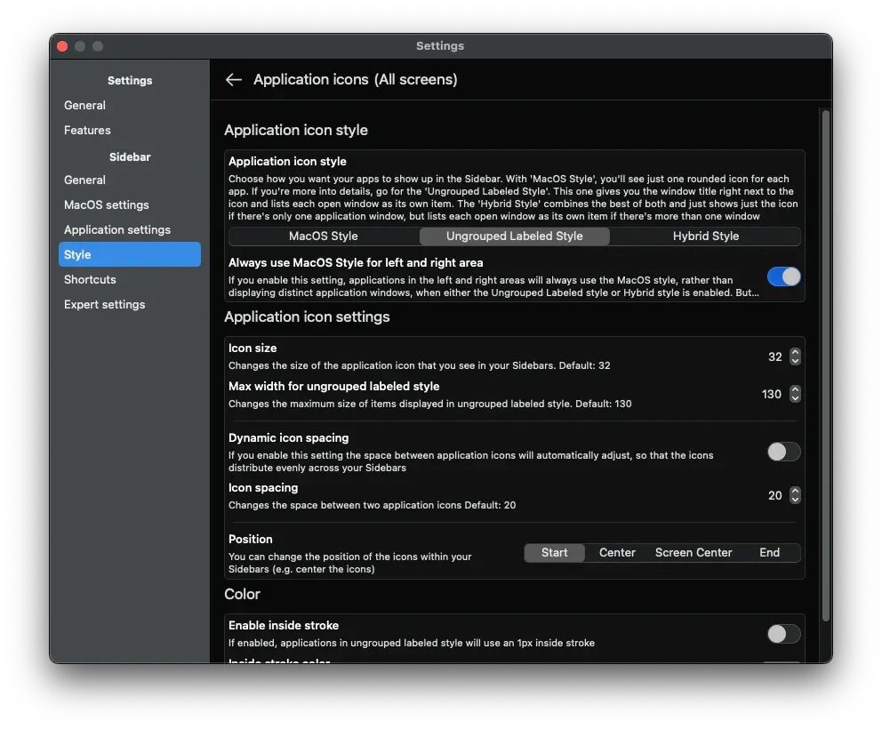Open General under the Sidebar heading
This screenshot has height=729, width=882.
point(130,180)
